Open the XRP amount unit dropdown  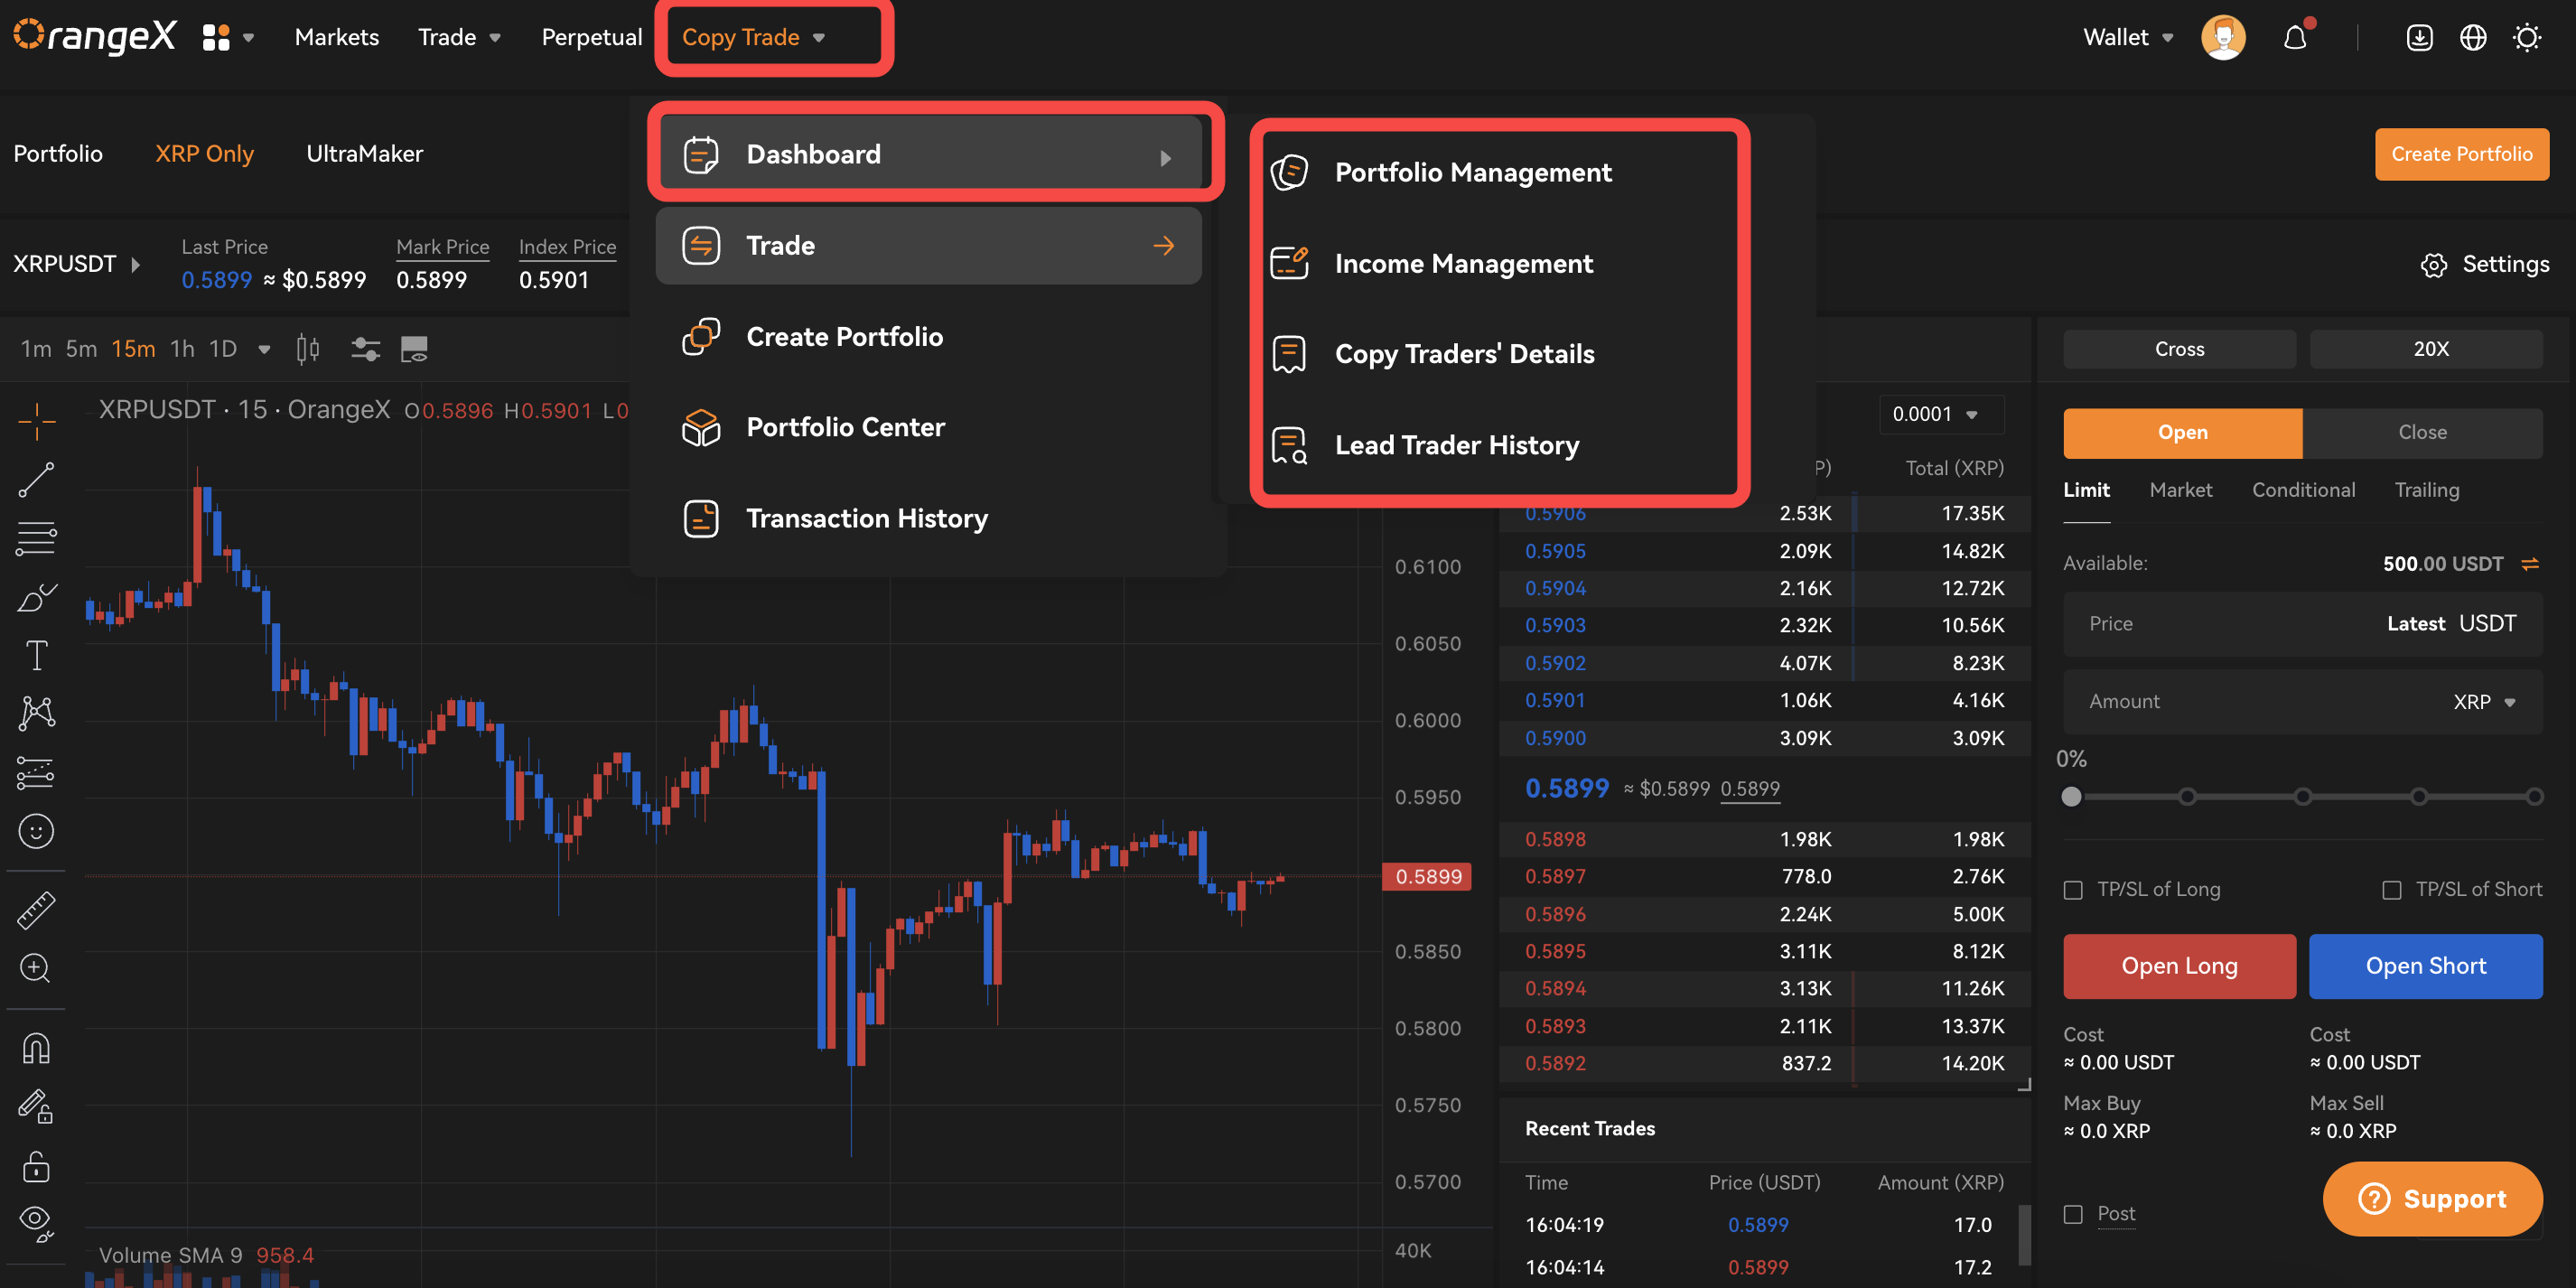[x=2485, y=702]
